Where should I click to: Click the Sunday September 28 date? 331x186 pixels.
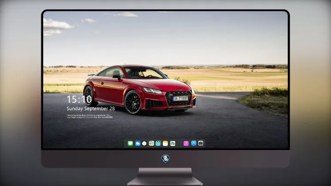(91, 108)
